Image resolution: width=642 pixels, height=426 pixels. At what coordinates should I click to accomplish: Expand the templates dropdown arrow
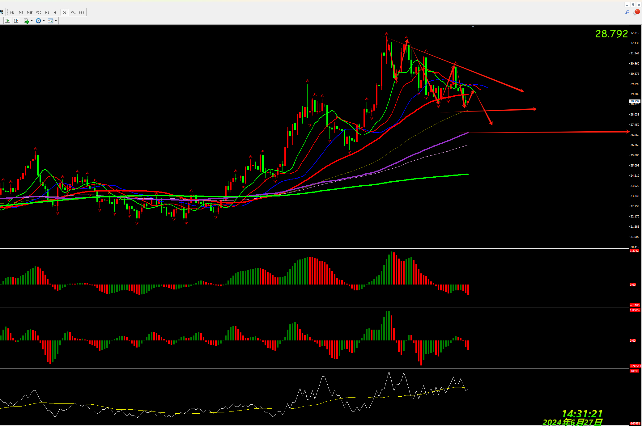pyautogui.click(x=56, y=21)
